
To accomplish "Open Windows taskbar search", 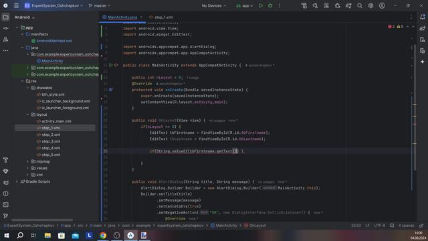I will click(x=20, y=235).
